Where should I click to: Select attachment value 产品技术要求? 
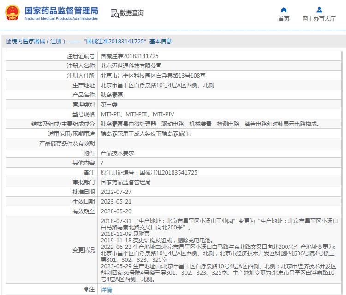117,153
